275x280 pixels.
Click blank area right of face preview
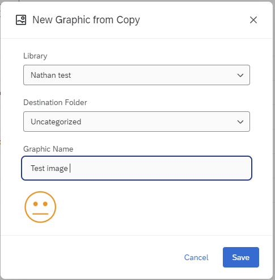[154, 207]
